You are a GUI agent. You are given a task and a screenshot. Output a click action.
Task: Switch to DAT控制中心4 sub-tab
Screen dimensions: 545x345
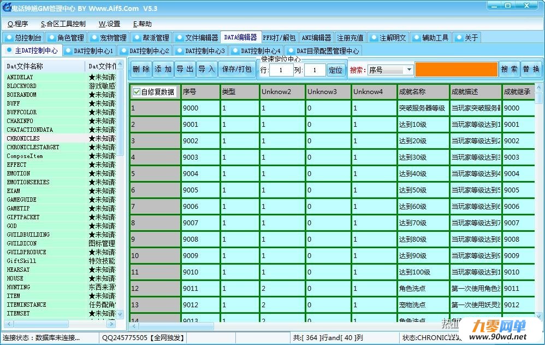point(257,51)
